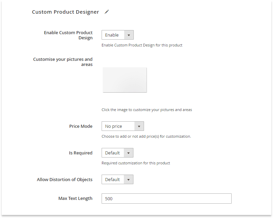
Task: Open the dropdown showing 'No price' value text
Action: (x=114, y=126)
